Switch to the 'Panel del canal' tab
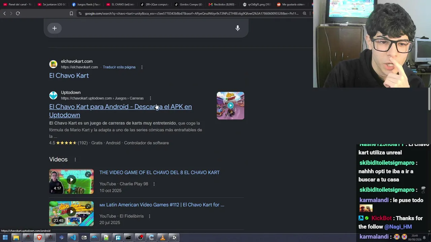 pos(18,4)
